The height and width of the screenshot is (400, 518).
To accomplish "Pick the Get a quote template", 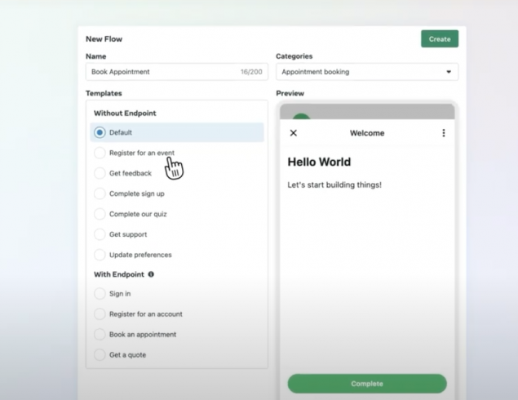I will click(100, 355).
